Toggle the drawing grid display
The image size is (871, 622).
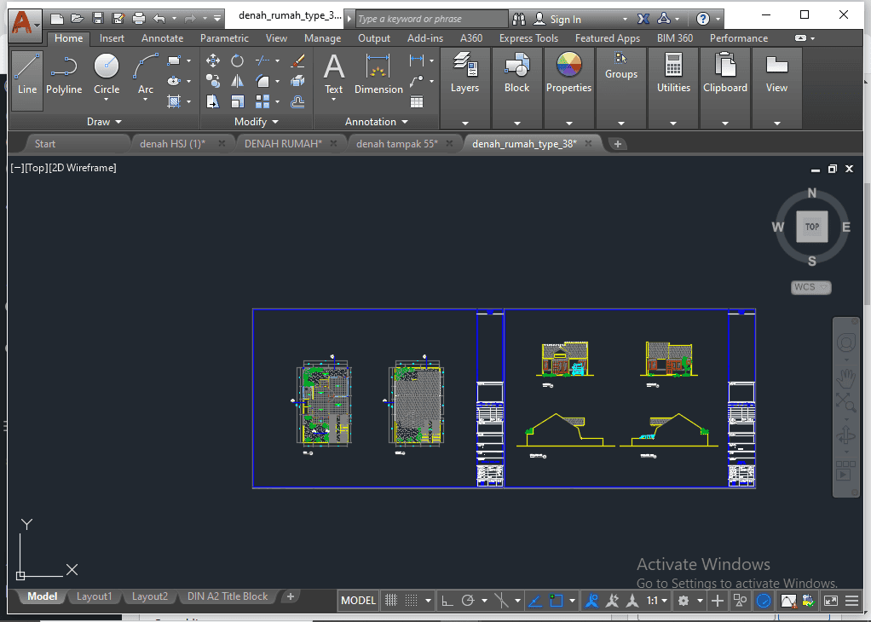coord(391,601)
